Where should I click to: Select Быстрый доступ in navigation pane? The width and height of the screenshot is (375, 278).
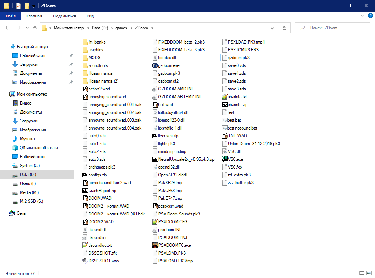coord(32,47)
